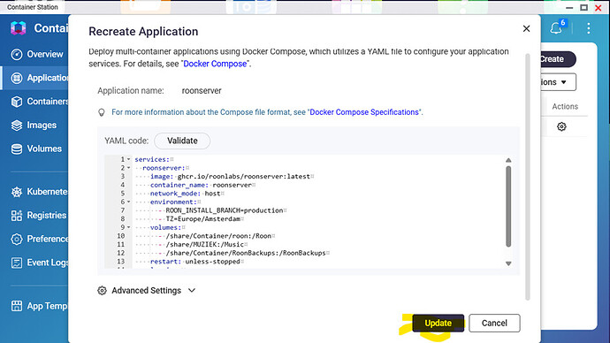Collapse the volumes fold arrow on line 9
This screenshot has height=343, width=610.
click(129, 227)
